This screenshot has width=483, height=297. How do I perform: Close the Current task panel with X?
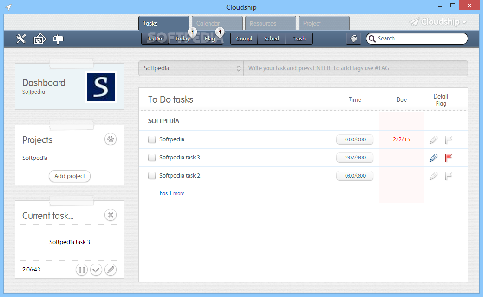(110, 215)
